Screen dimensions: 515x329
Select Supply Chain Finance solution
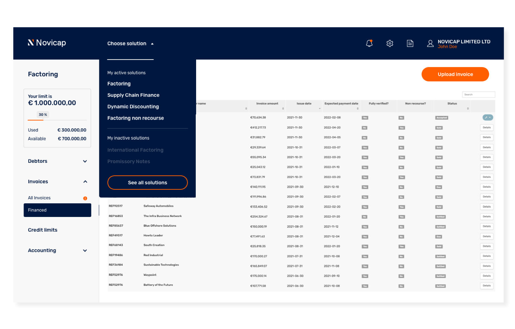[133, 95]
